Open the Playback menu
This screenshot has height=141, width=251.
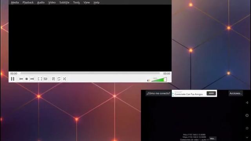28,2
